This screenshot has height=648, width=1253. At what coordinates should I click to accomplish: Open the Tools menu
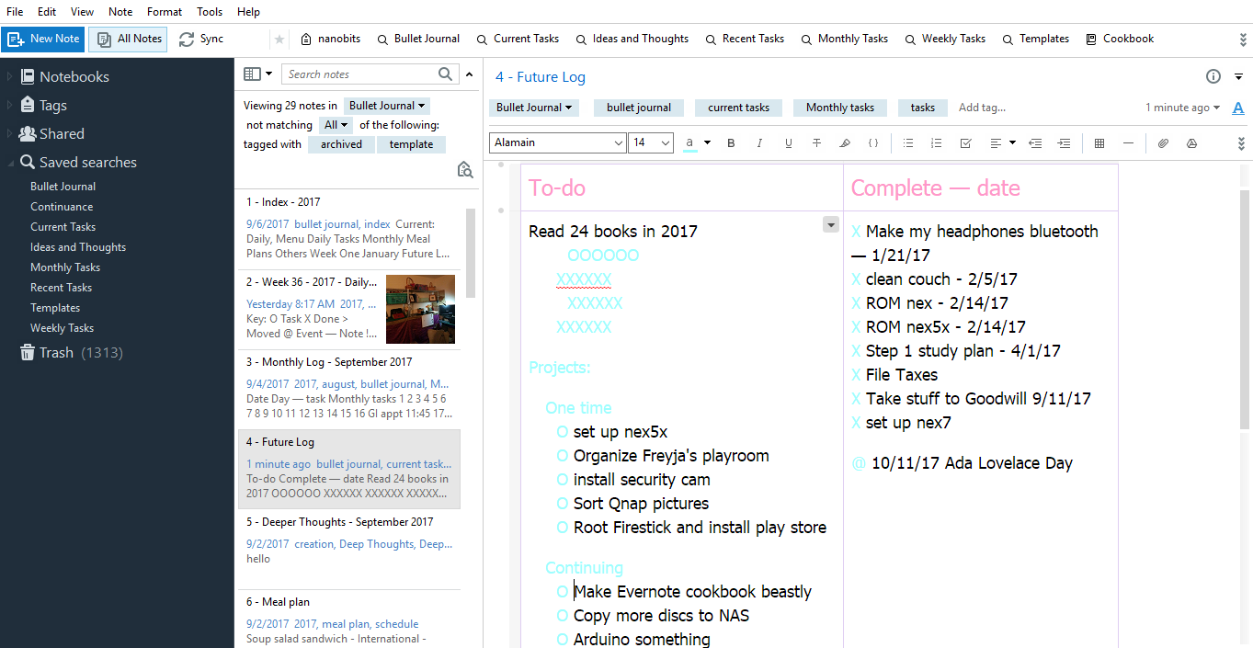coord(210,12)
